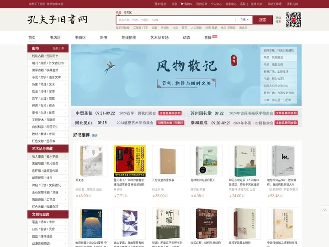Click 登录/注册 in top bar
The height and width of the screenshot is (247, 329).
coord(160,4)
